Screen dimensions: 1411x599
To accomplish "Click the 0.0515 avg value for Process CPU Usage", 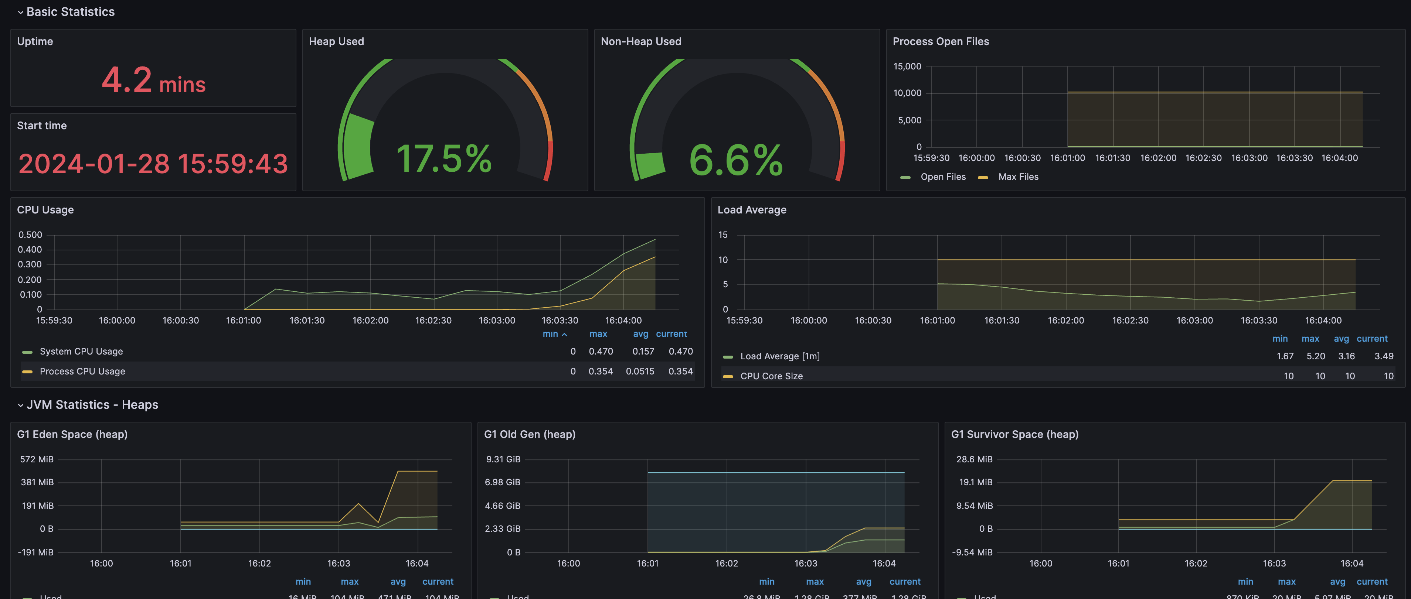I will (640, 371).
